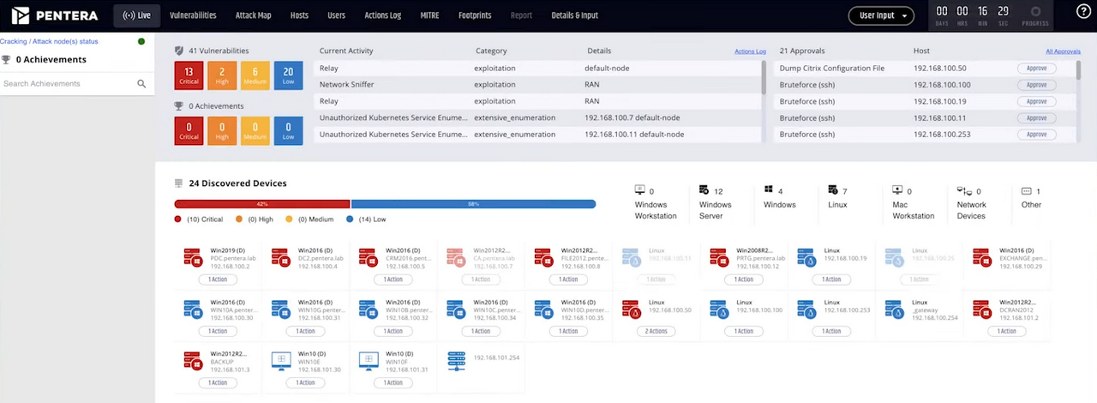
Task: Open the All Approvals link
Action: [1063, 51]
